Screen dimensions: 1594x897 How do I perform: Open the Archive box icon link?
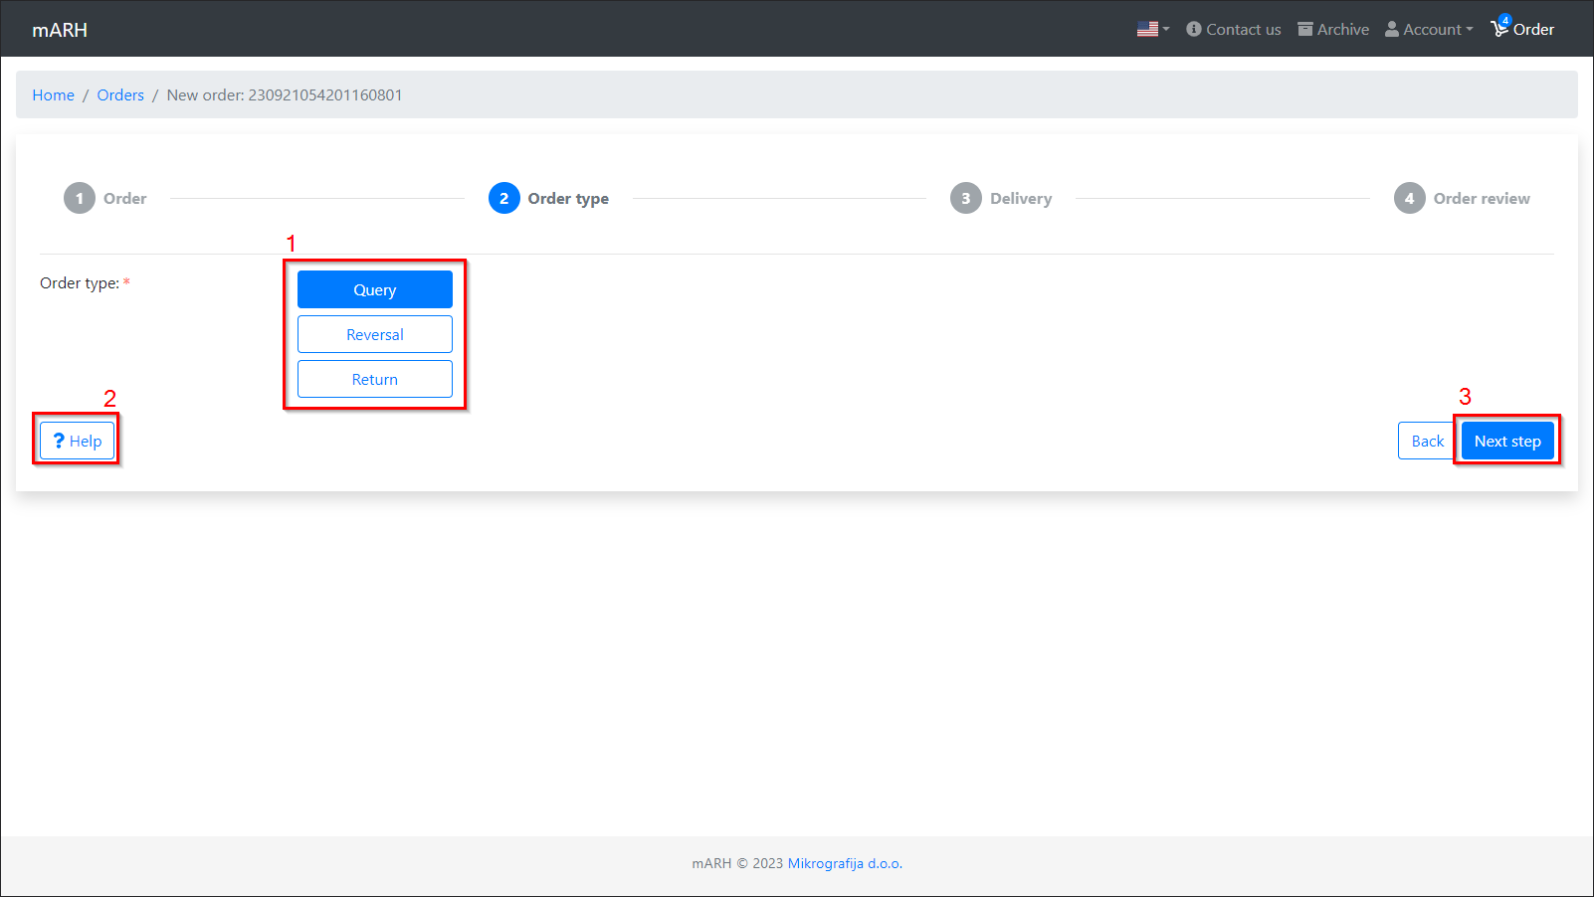pos(1305,30)
